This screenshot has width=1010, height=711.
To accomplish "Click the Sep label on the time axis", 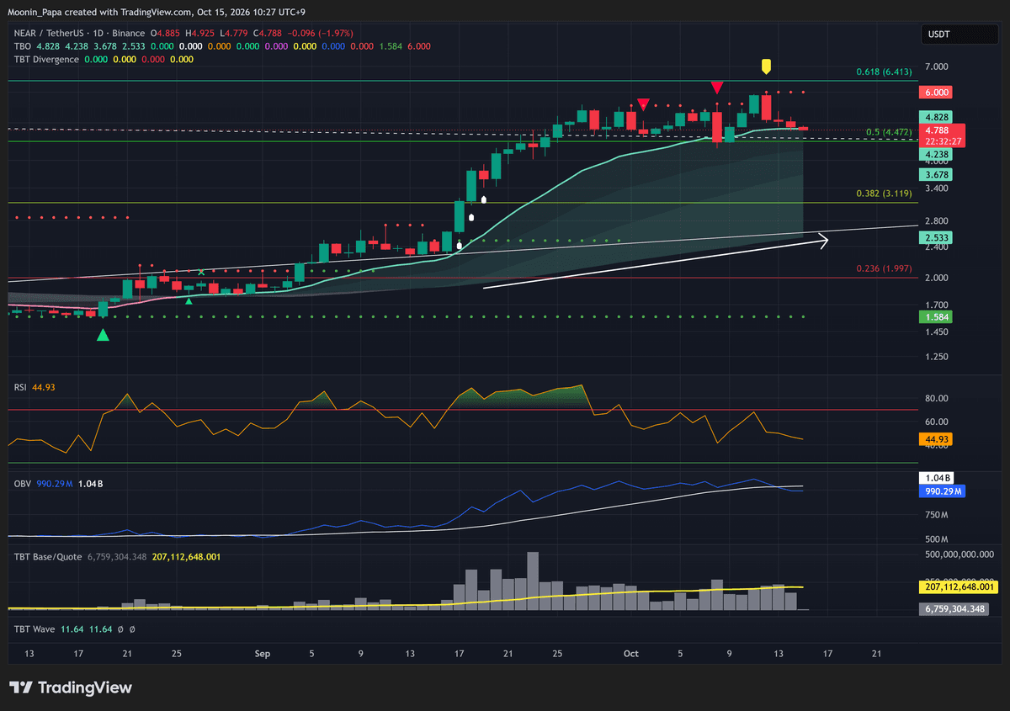I will tap(262, 653).
